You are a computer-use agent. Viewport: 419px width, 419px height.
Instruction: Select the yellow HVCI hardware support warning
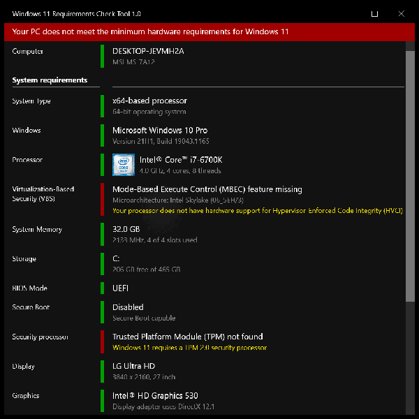pyautogui.click(x=257, y=210)
